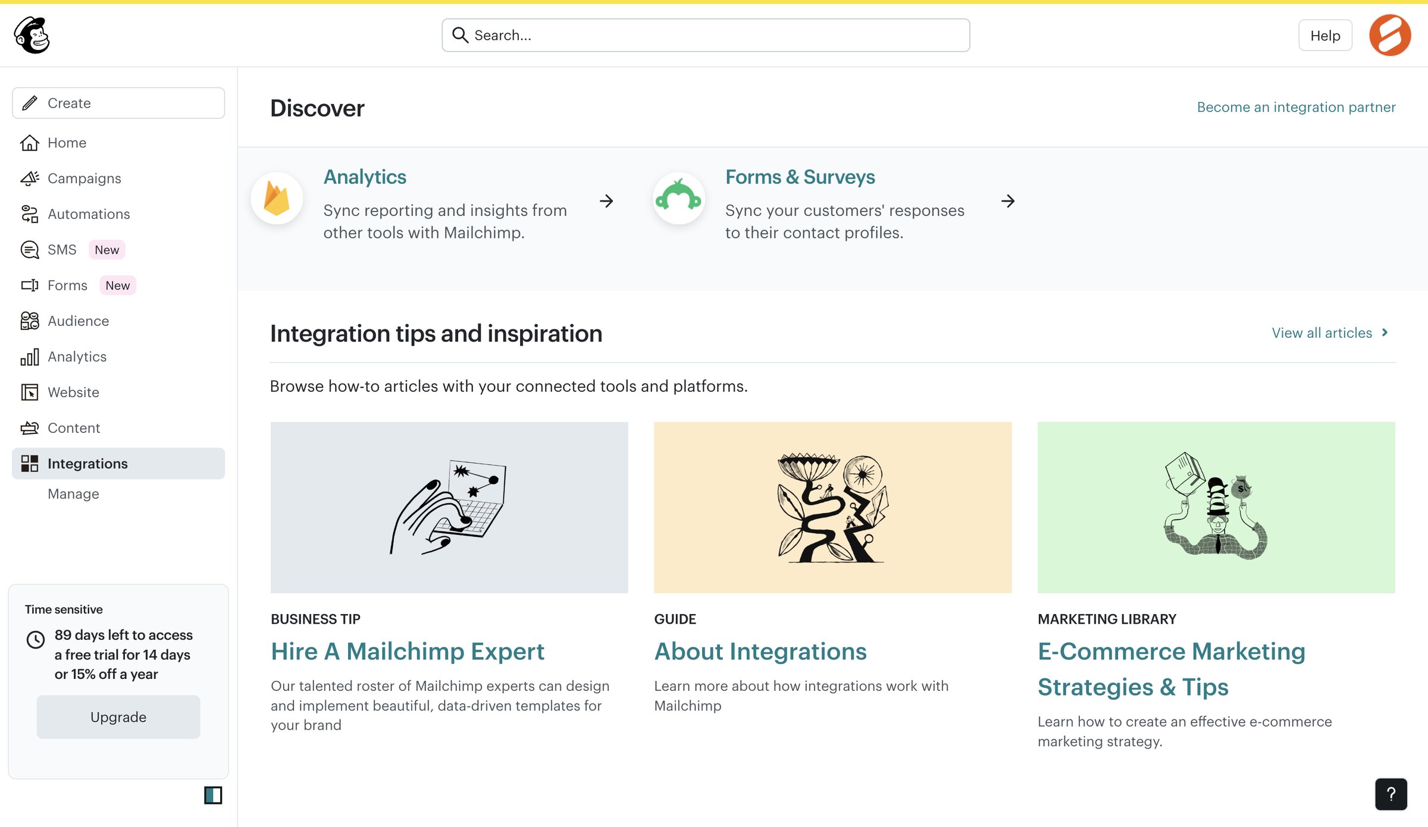Image resolution: width=1428 pixels, height=827 pixels.
Task: Click the arrow next to Forms & Surveys card
Action: [x=1008, y=201]
